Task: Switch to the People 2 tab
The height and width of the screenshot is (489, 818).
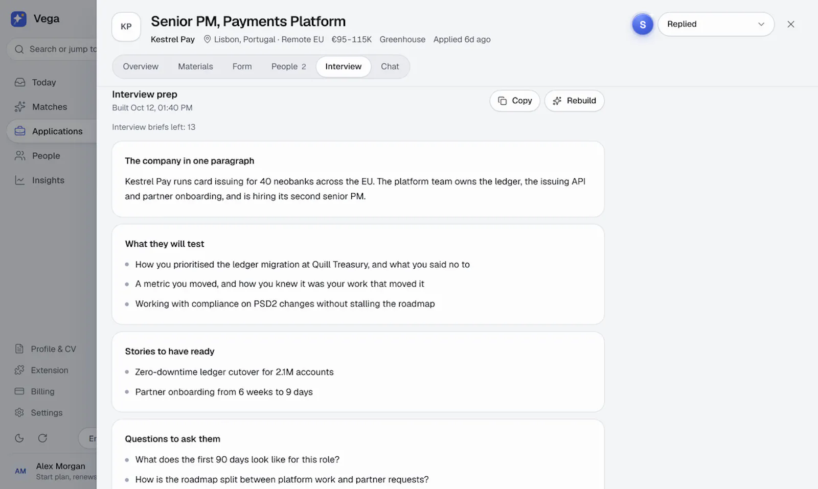Action: click(x=288, y=66)
